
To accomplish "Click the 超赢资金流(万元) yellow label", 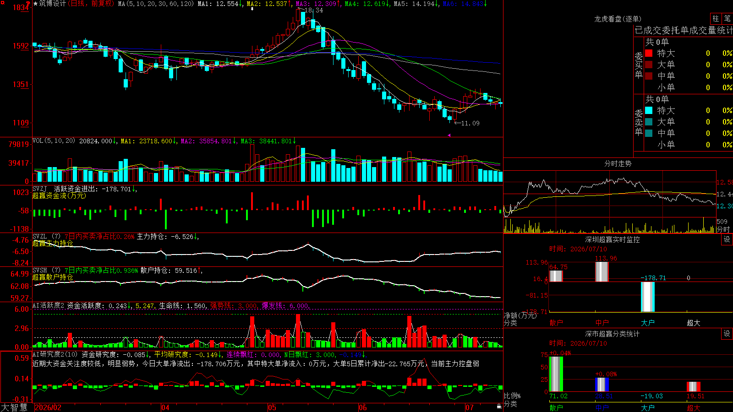I will (59, 195).
